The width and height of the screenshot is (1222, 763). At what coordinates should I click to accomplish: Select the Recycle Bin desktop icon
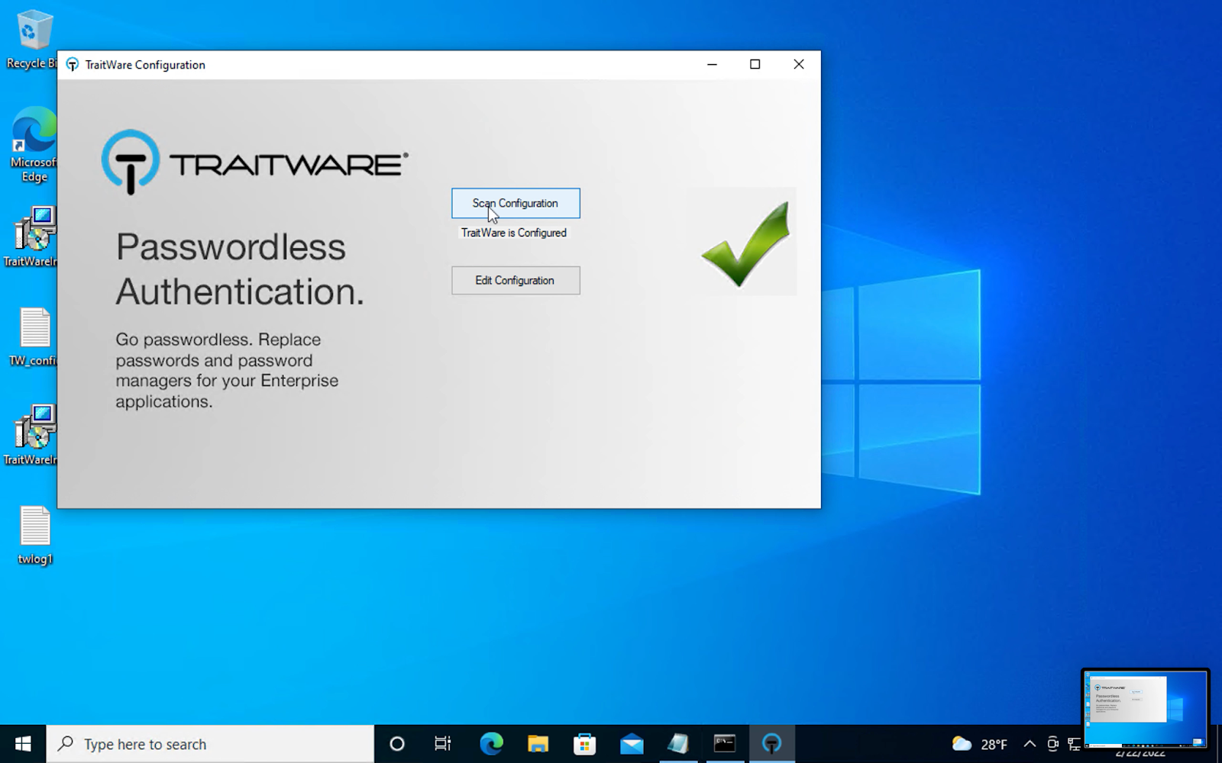[32, 40]
